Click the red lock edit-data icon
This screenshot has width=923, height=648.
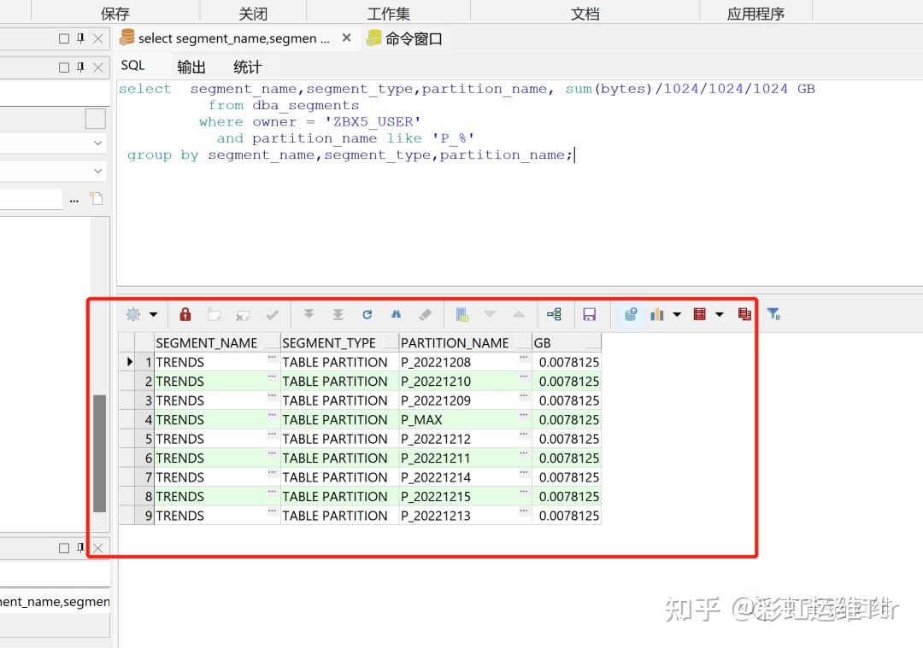(x=185, y=314)
